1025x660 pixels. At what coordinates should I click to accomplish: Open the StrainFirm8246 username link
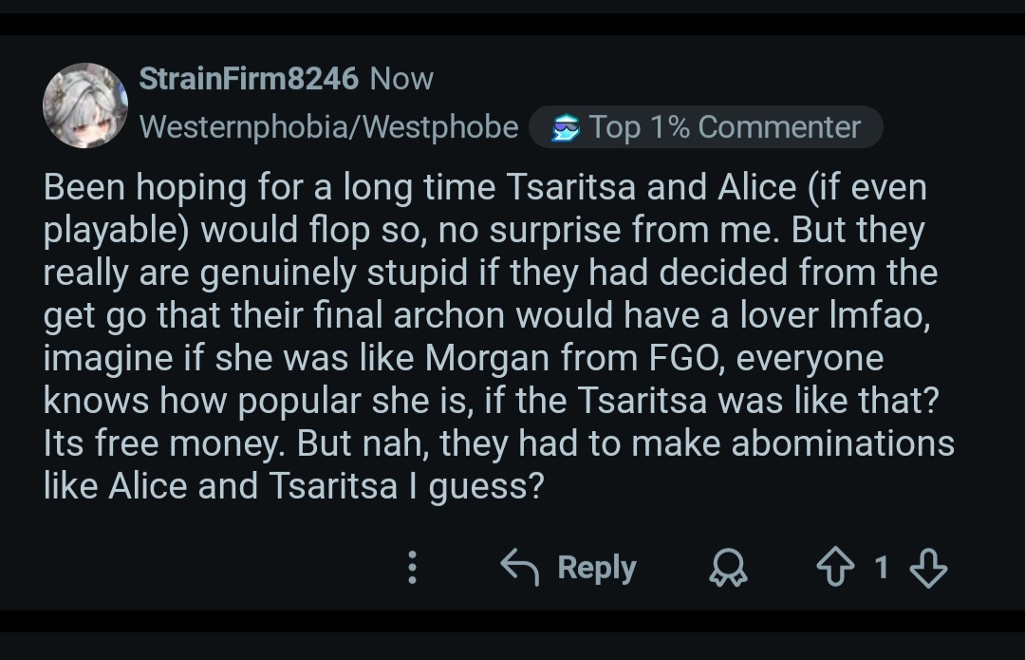249,79
